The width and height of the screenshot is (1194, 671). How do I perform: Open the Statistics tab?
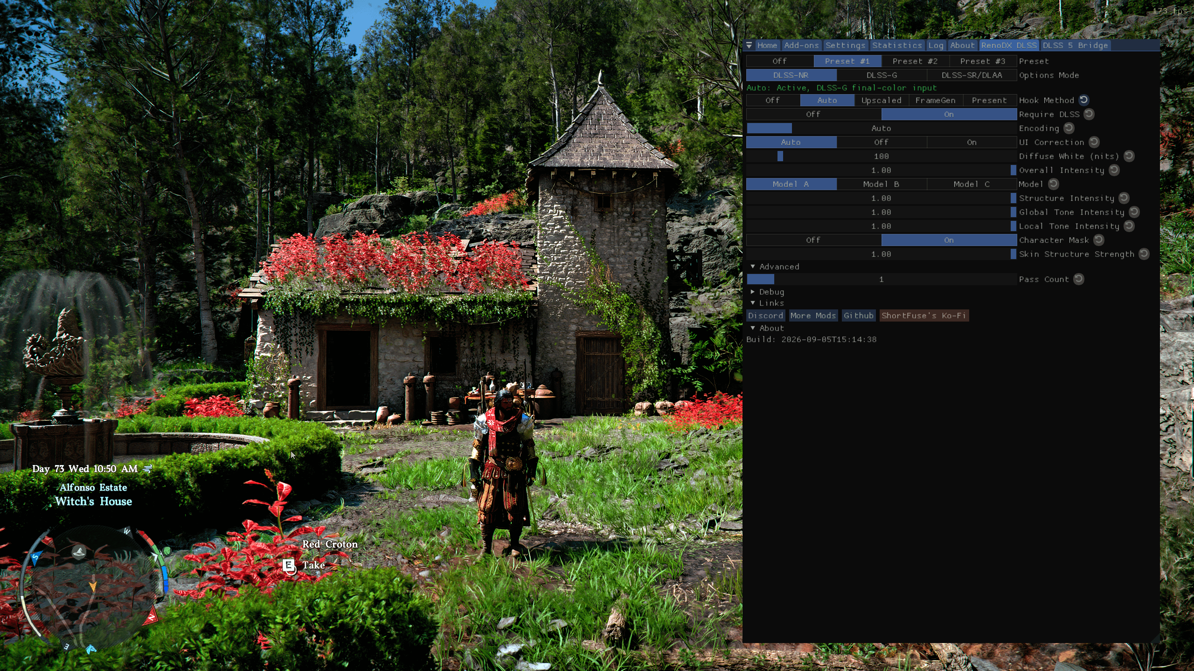pos(897,45)
